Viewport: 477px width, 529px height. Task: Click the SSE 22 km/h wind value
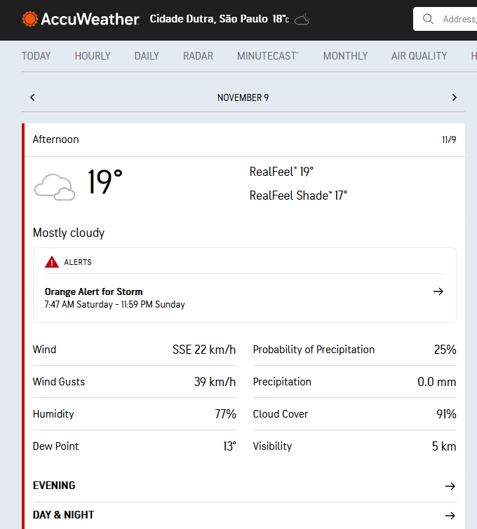(x=204, y=350)
